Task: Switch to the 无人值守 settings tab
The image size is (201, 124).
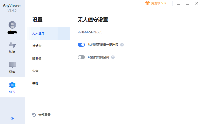Action: (38, 33)
